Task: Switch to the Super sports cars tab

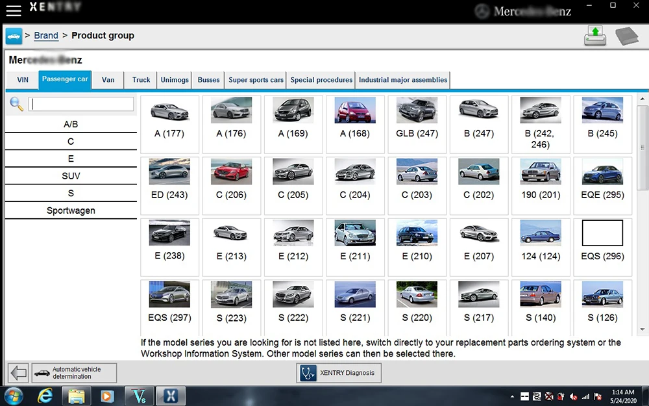Action: (256, 80)
